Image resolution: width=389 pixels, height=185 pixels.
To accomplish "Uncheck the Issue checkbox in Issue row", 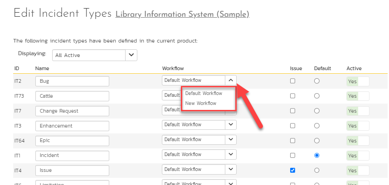I will pos(292,170).
